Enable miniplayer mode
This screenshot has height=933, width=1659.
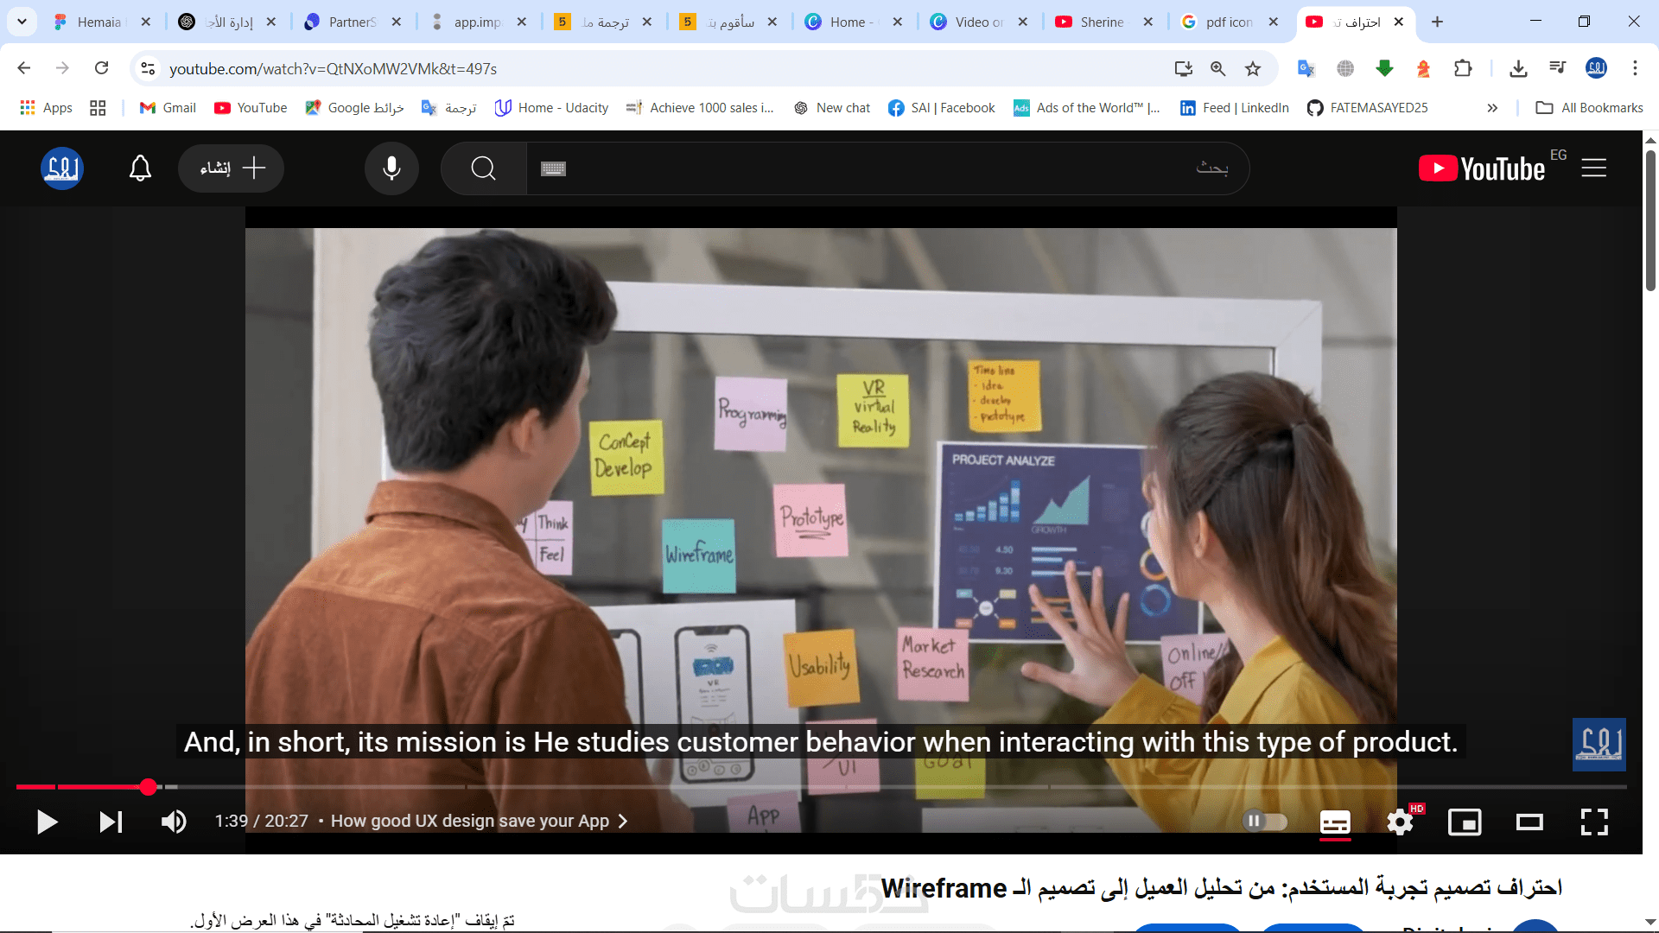(1464, 822)
